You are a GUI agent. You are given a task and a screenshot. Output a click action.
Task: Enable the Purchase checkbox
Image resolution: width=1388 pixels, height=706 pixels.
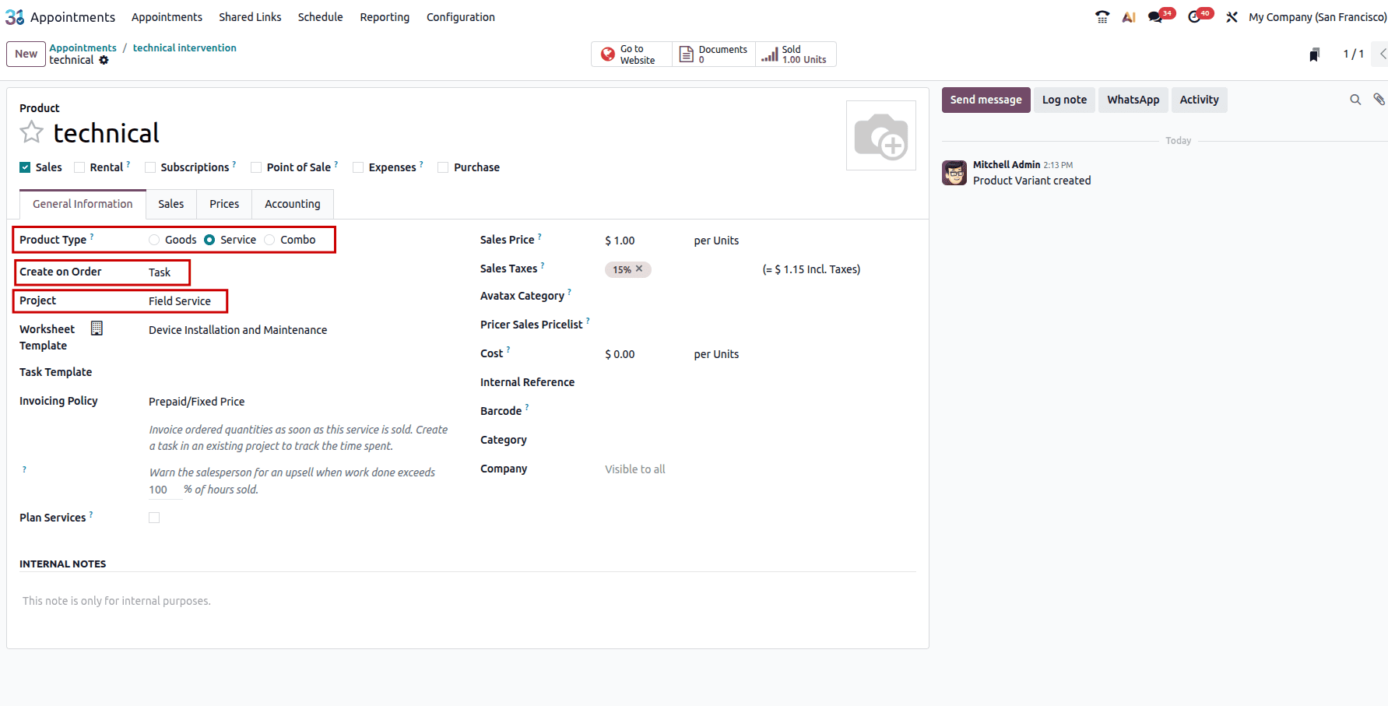(x=443, y=167)
